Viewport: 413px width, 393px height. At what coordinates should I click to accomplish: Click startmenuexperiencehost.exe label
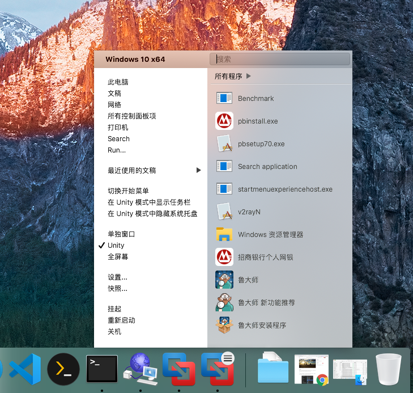tap(286, 189)
